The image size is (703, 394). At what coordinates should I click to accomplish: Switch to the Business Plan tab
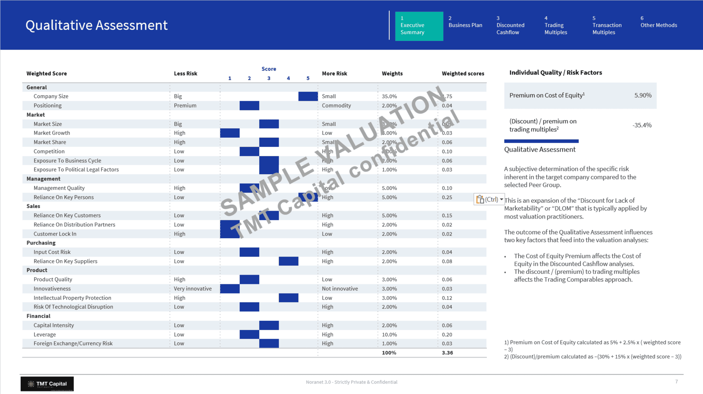(465, 22)
